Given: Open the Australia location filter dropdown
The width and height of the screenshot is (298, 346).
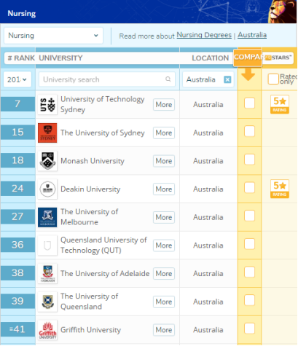Looking at the screenshot, I should pos(208,79).
